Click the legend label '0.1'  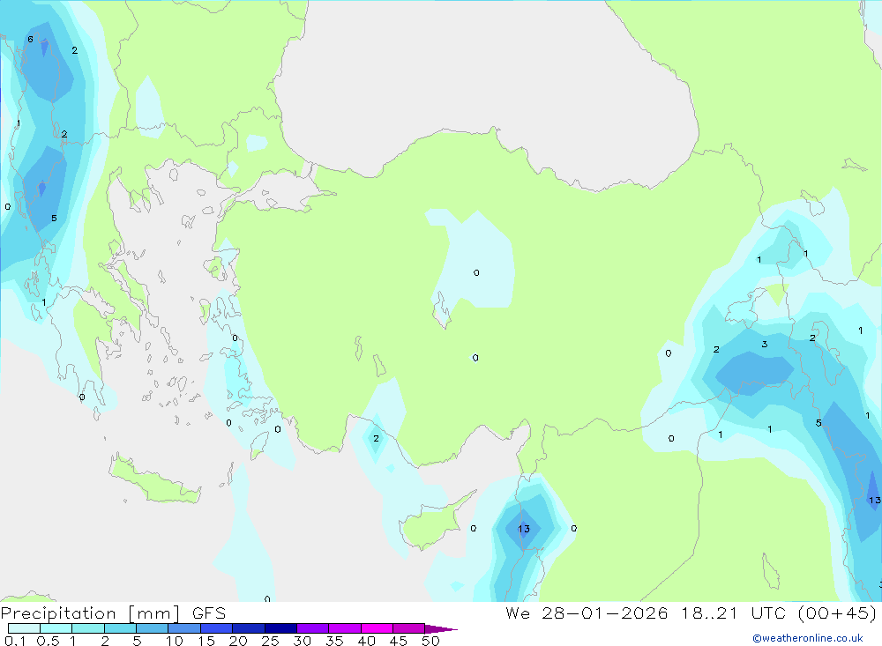coord(15,641)
